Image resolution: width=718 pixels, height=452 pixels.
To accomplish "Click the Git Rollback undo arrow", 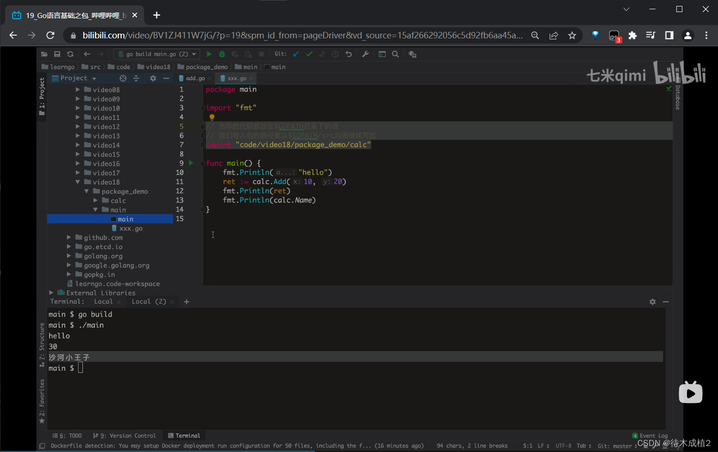I will [x=349, y=54].
